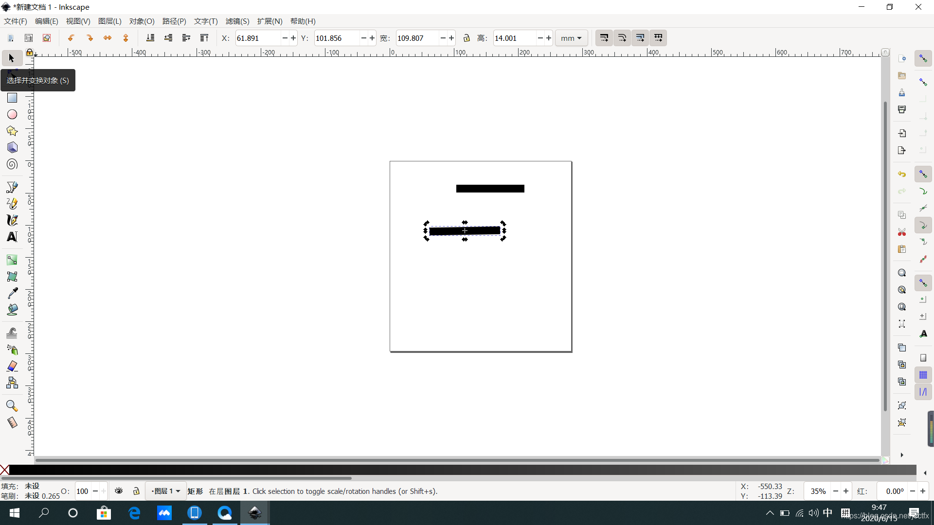
Task: Click the X position input field
Action: click(257, 38)
